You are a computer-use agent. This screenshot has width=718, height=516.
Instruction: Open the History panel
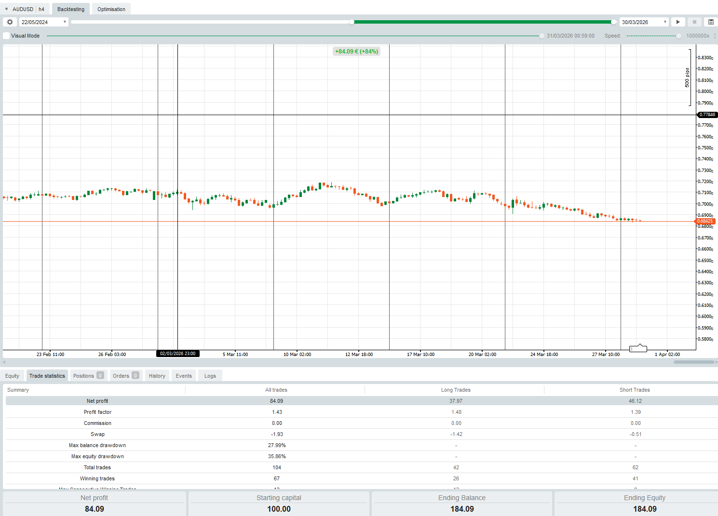(x=157, y=375)
